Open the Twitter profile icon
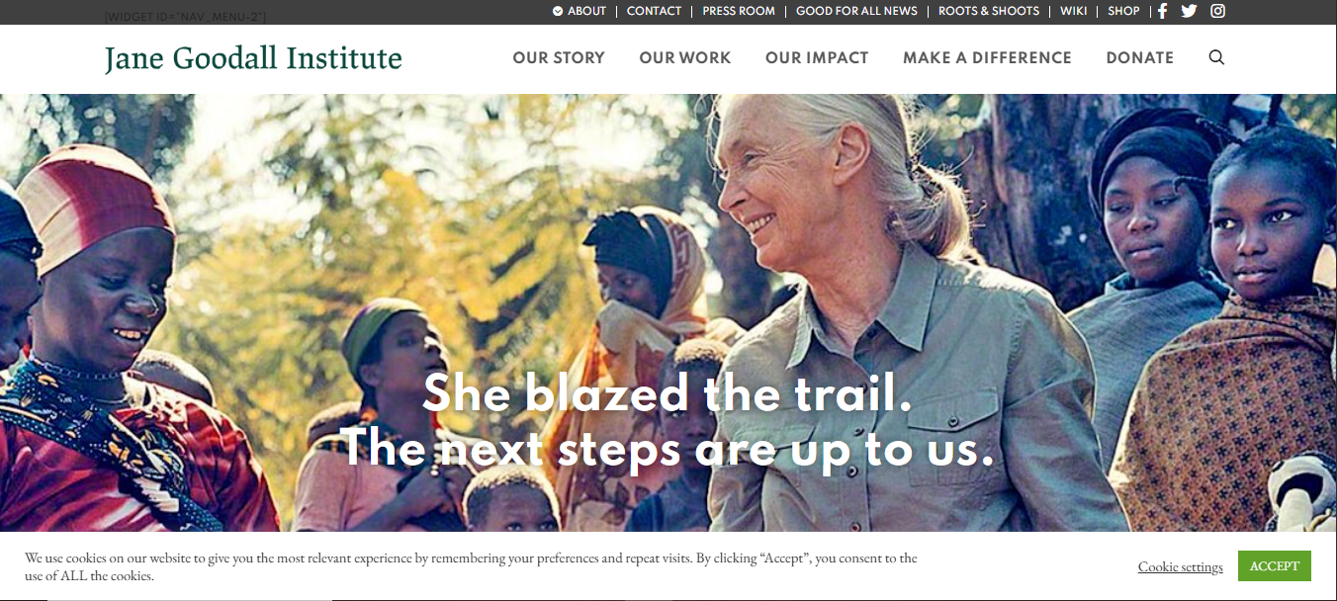 (1189, 11)
